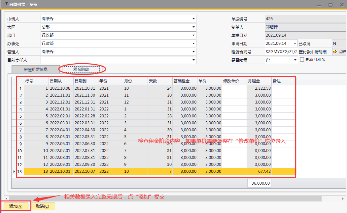The image size is (347, 213).
Task: Click the app logo in title bar
Action: click(5, 4)
